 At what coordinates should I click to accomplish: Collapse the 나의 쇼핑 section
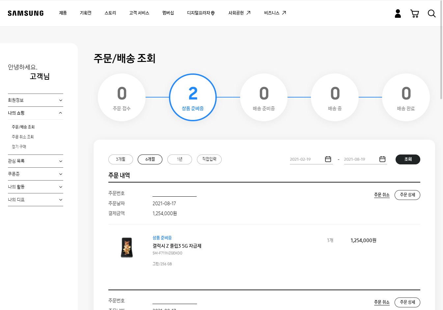point(36,113)
